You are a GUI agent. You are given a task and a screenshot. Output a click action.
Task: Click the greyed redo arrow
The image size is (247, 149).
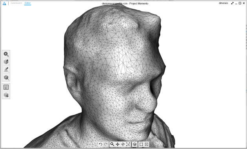point(106,144)
